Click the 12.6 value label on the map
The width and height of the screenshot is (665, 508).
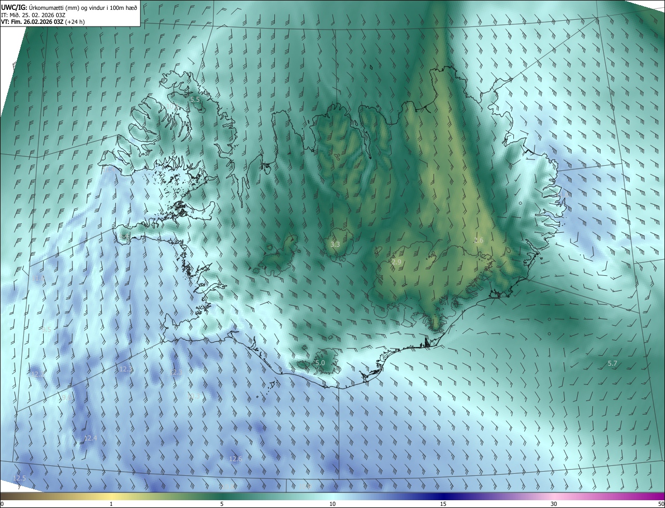coord(235,459)
